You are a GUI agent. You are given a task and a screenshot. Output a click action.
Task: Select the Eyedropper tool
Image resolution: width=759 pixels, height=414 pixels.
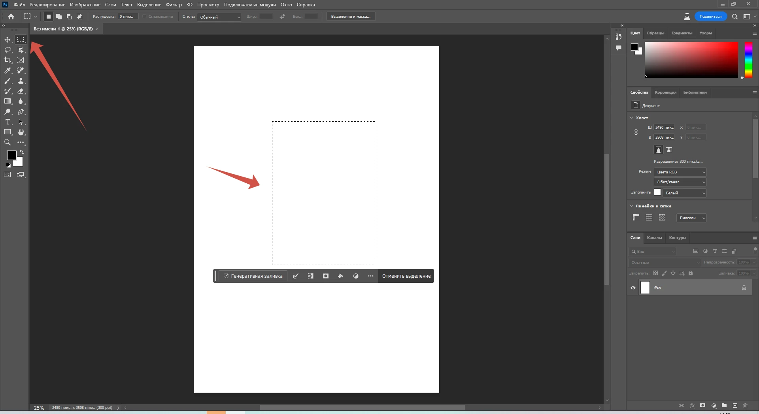coord(8,70)
